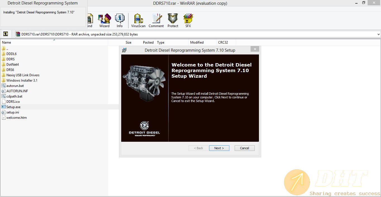Open the Comment tool

point(156,20)
